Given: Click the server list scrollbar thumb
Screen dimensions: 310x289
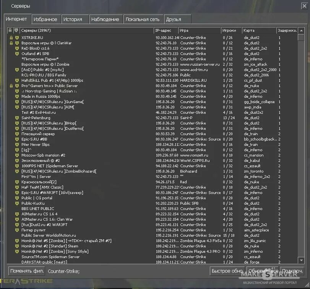Looking at the screenshot, I should tap(301, 37).
